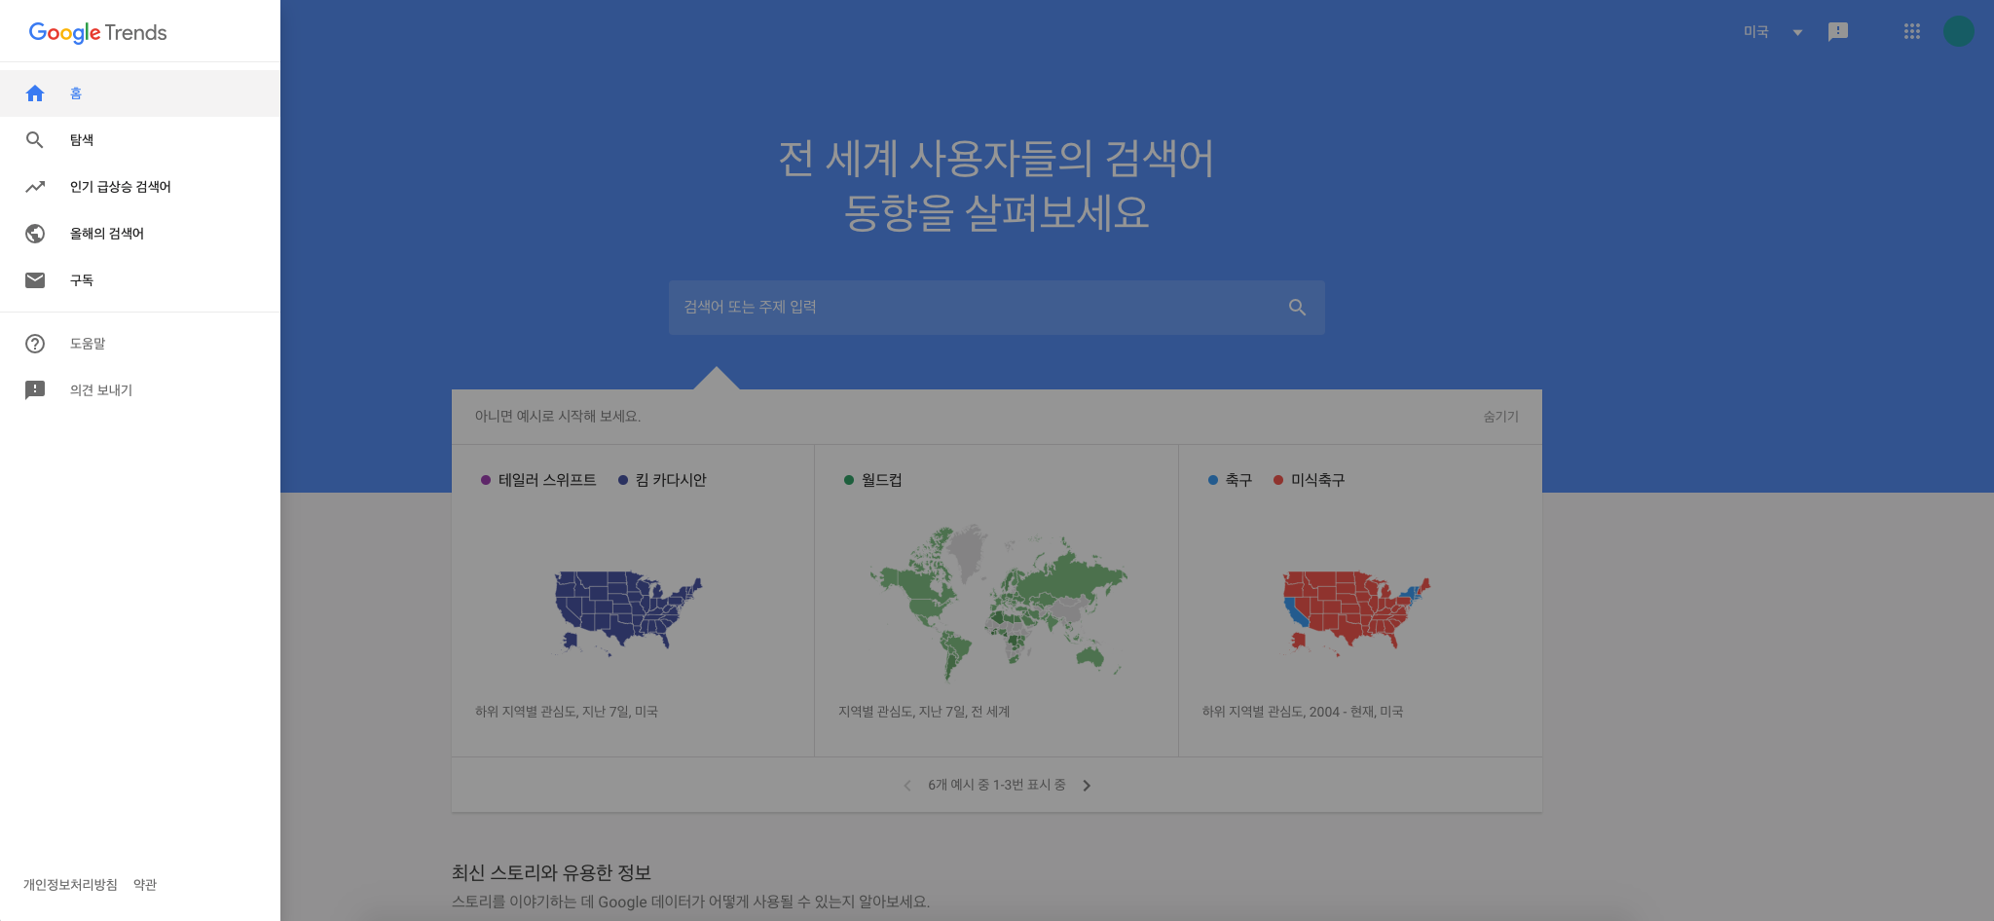Open the 축구 vs 미식축구 US map
The width and height of the screenshot is (1994, 921).
[x=1356, y=612]
